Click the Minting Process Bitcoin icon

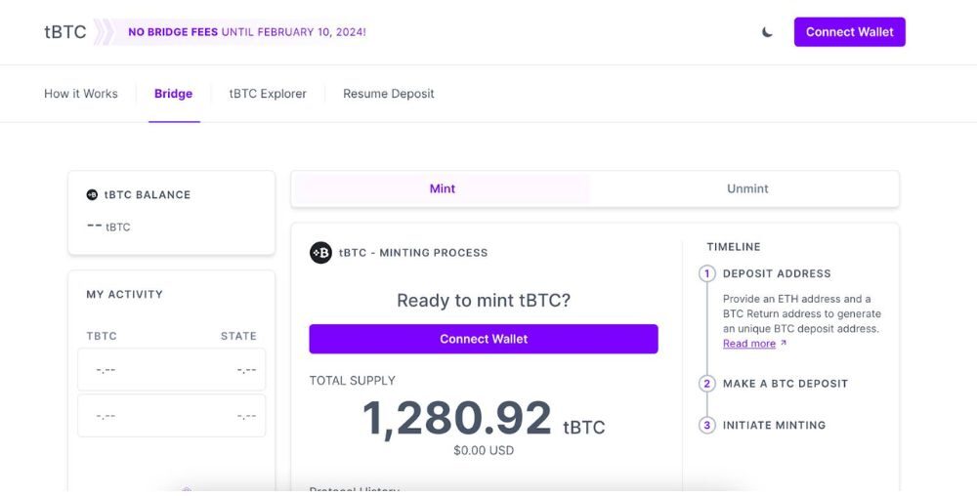(320, 253)
